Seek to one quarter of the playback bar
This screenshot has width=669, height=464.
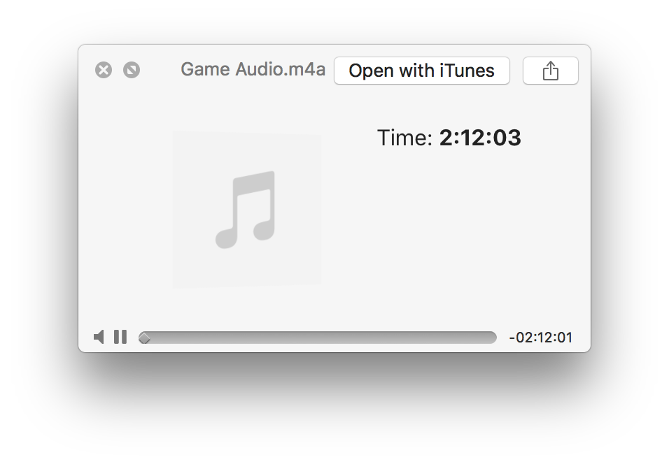[228, 338]
